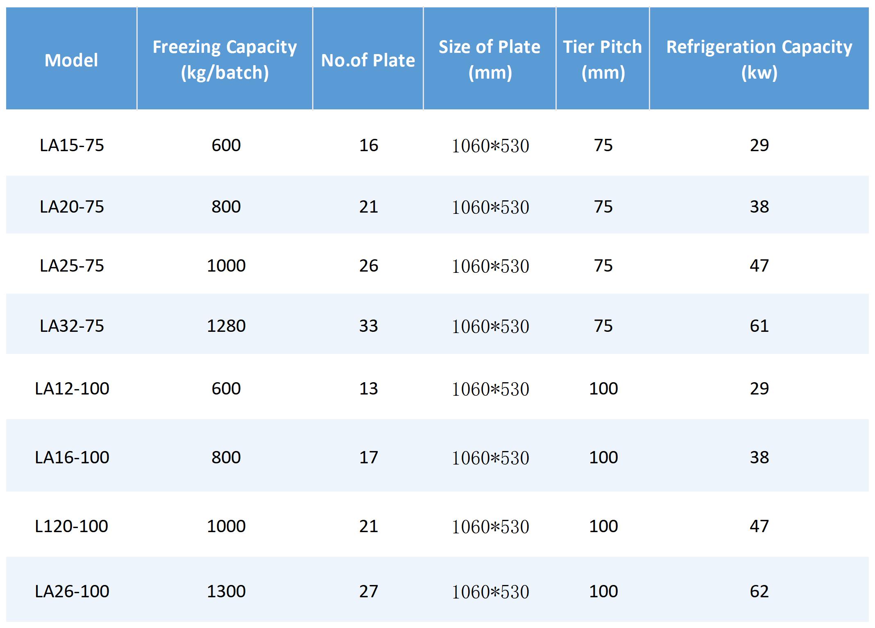The height and width of the screenshot is (628, 875).
Task: Select the LA16-100 model cell
Action: pos(72,458)
